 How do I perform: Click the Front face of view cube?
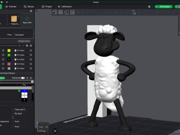[41, 127]
